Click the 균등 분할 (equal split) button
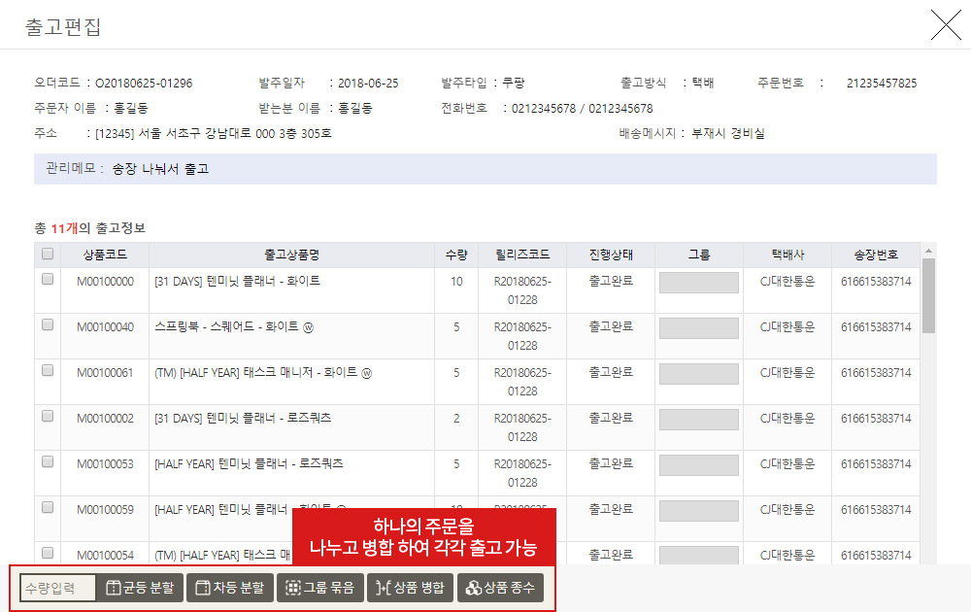This screenshot has height=612, width=971. (140, 588)
